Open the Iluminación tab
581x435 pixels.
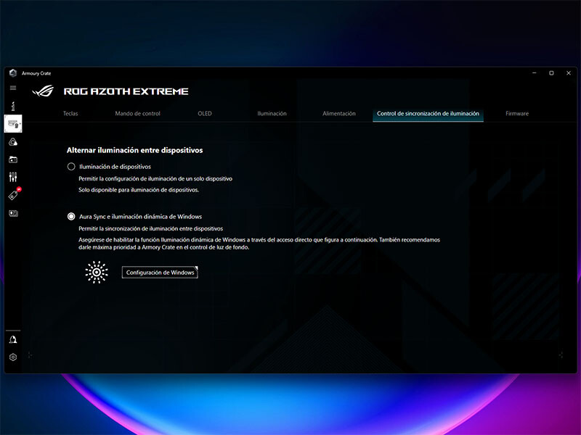click(x=272, y=114)
